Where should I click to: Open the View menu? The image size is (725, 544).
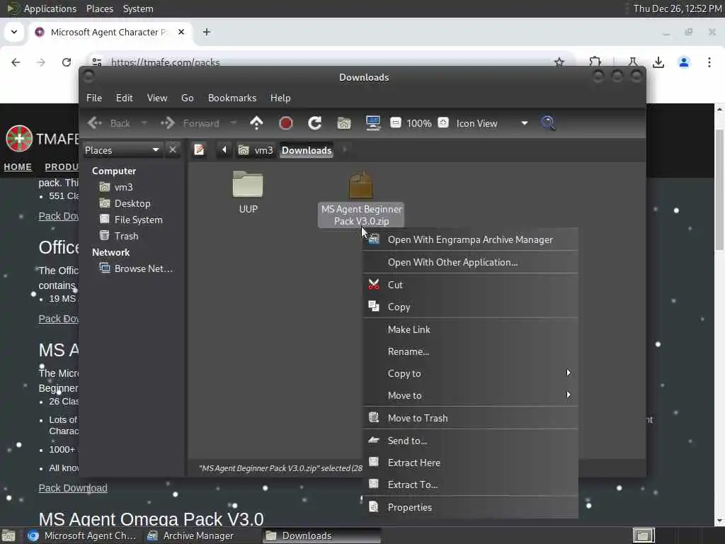click(x=157, y=98)
